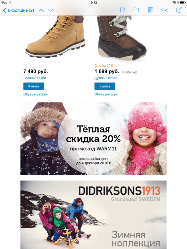The height and width of the screenshot is (249, 187).
Task: Buy Puma boots with Купить button
Action: click(34, 86)
